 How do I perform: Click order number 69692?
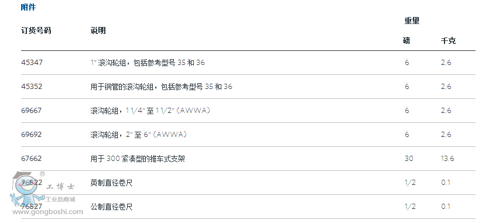click(31, 135)
